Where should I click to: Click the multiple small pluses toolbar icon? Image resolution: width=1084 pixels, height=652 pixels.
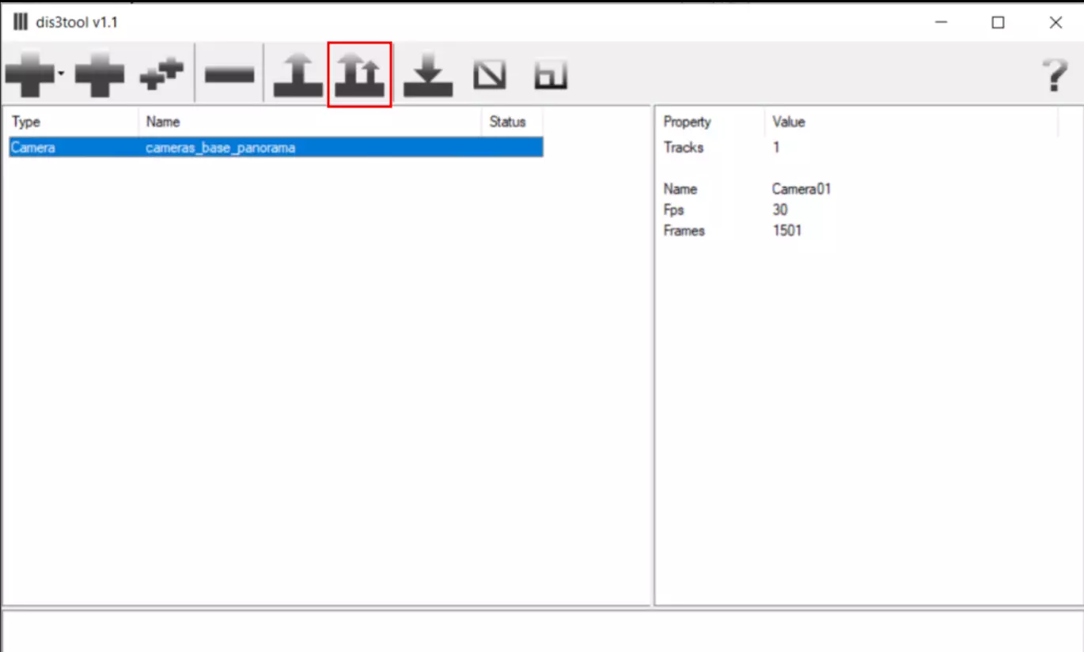pos(161,75)
